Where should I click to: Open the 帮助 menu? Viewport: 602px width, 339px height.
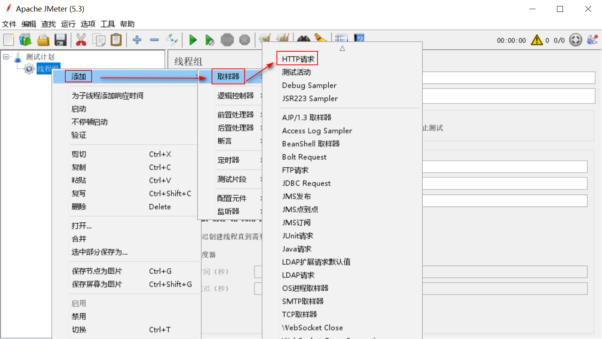[127, 24]
